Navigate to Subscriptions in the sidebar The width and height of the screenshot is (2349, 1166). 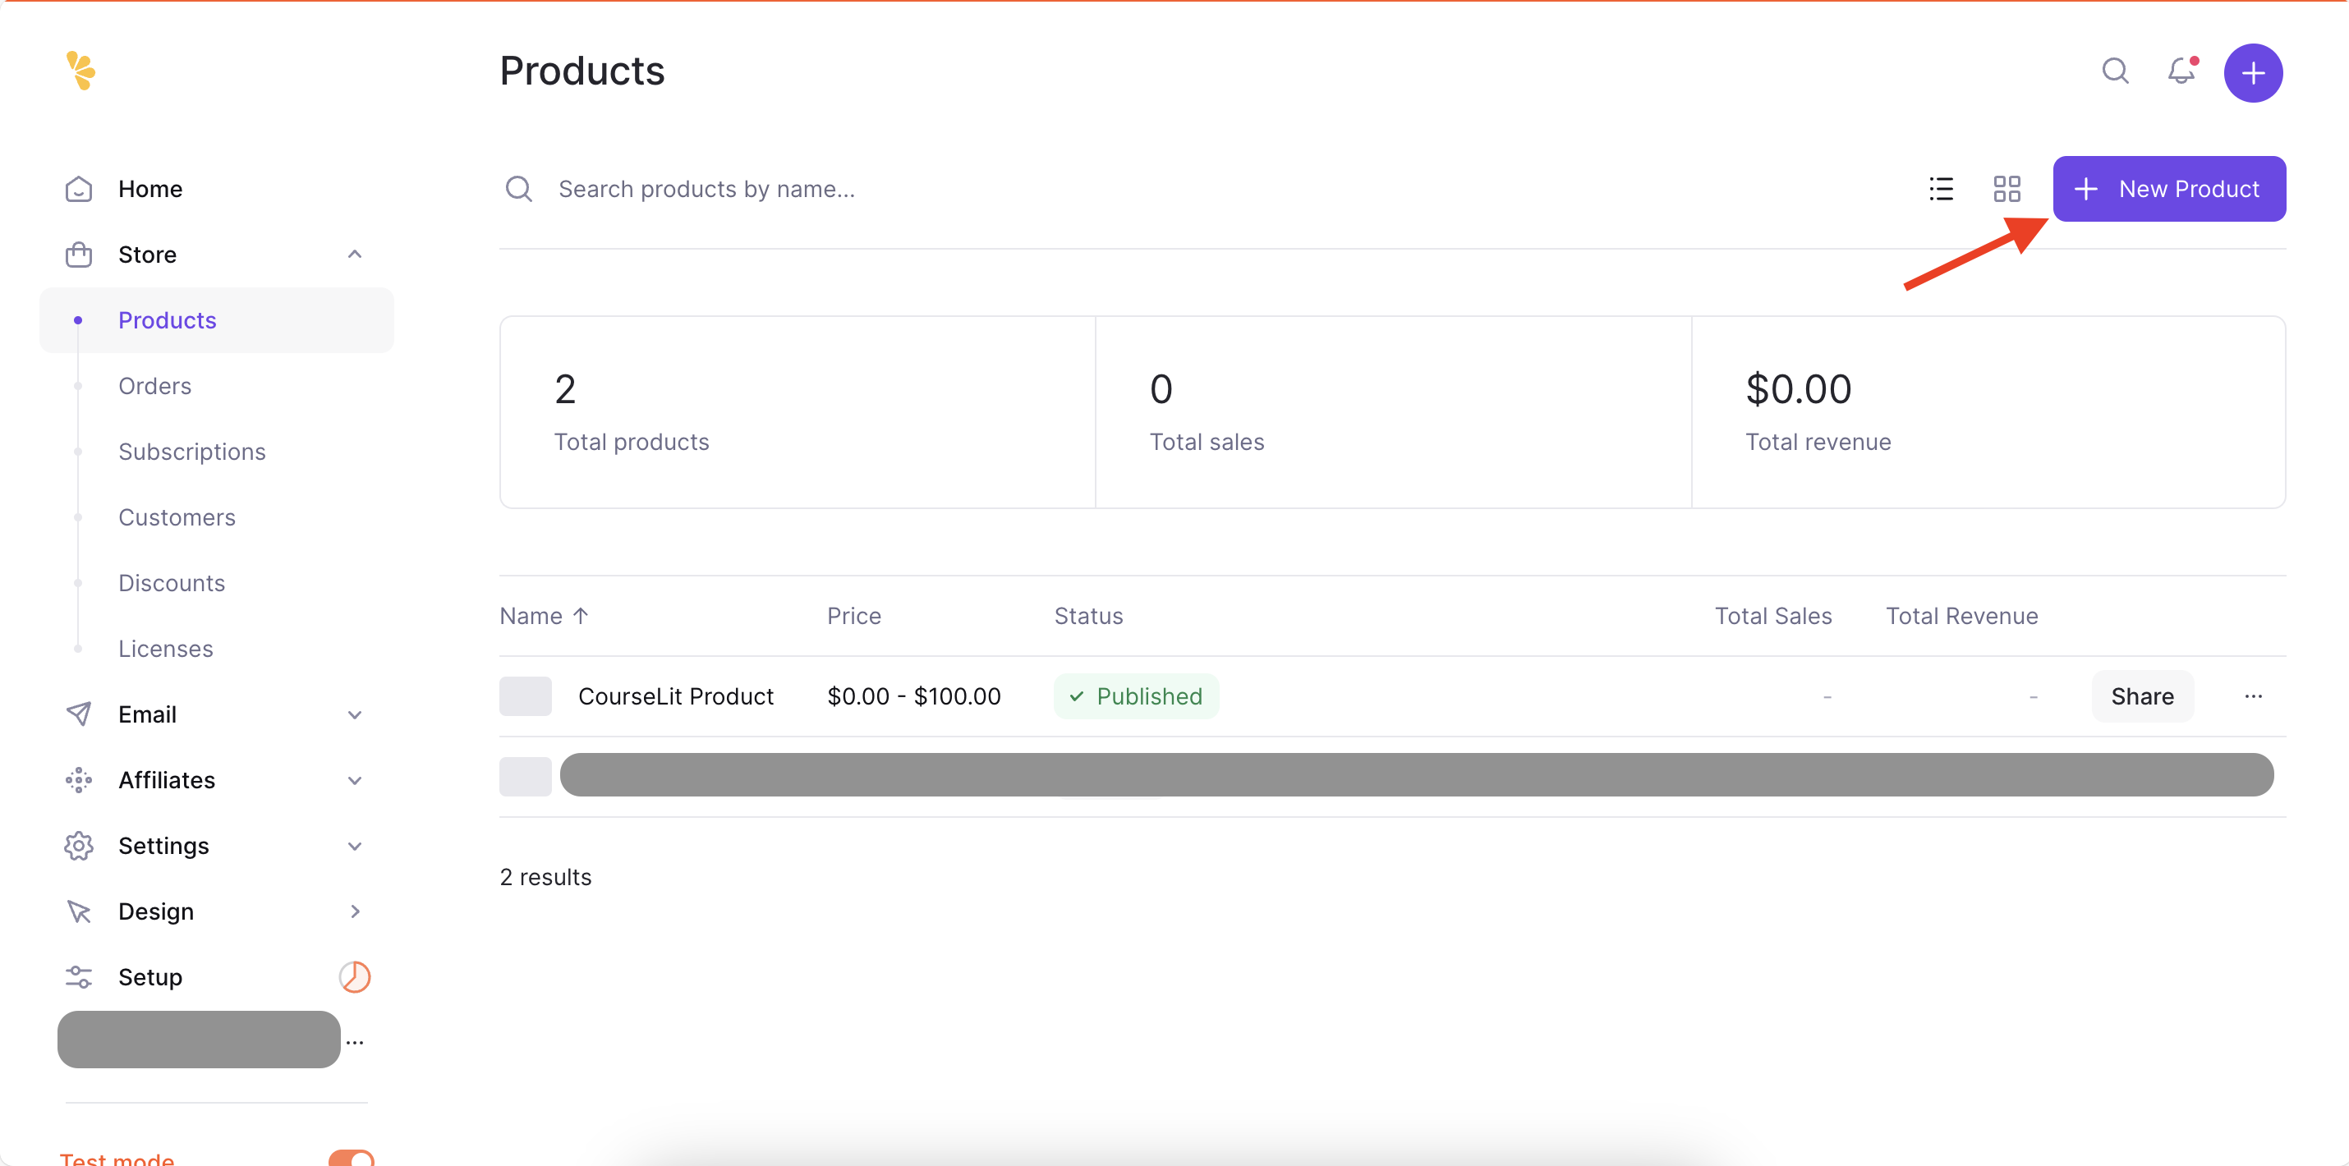191,452
